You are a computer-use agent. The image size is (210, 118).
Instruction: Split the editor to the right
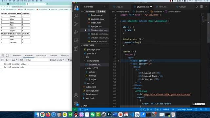[201, 7]
